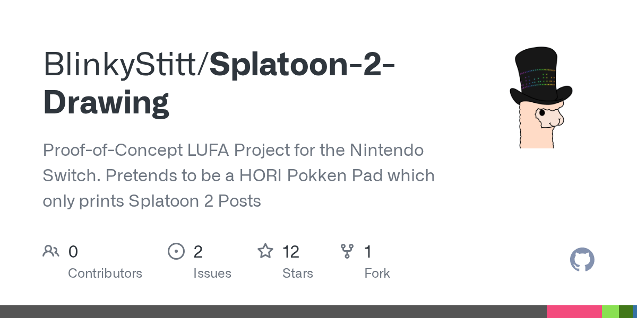Click the Contributors people icon
Viewport: 637px width, 318px height.
point(51,251)
